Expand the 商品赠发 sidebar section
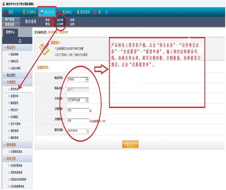226x190 pixels. click(17, 75)
